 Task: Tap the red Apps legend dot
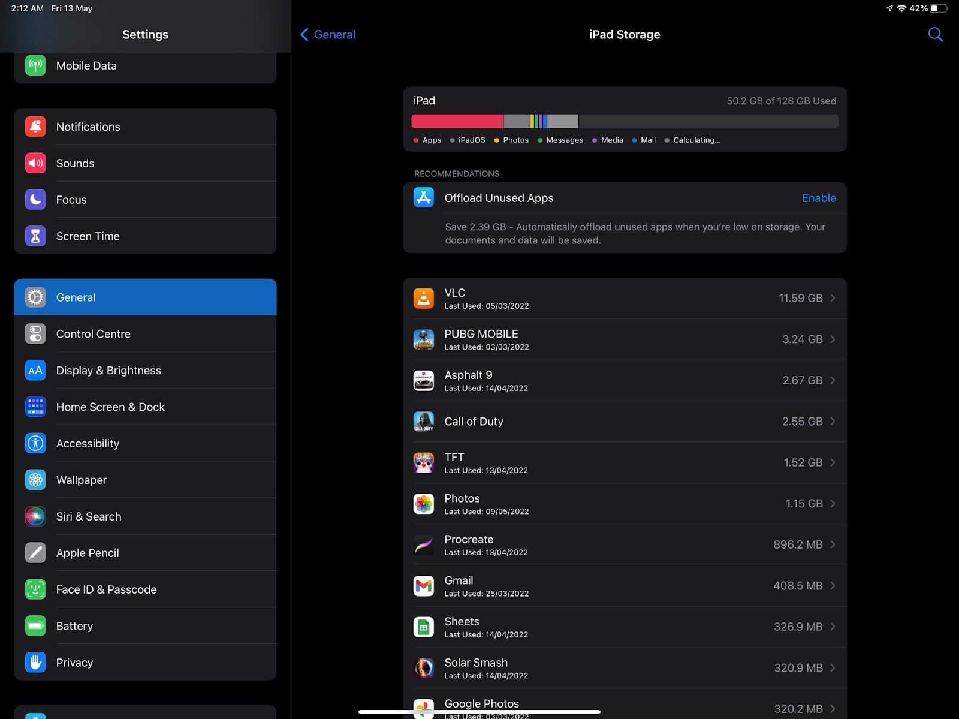click(416, 140)
